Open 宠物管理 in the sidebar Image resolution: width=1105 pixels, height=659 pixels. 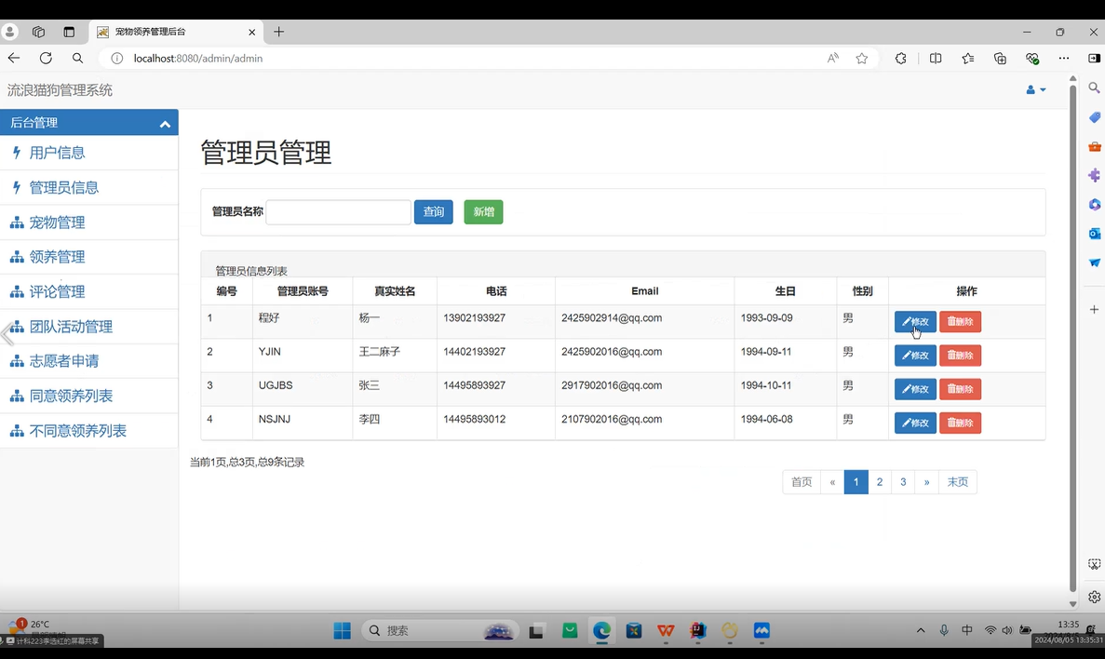pyautogui.click(x=57, y=222)
